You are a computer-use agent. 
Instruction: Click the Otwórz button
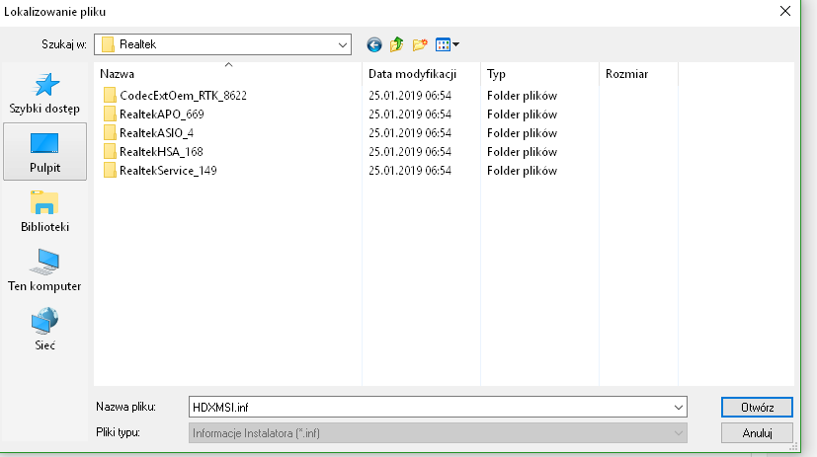pos(757,407)
